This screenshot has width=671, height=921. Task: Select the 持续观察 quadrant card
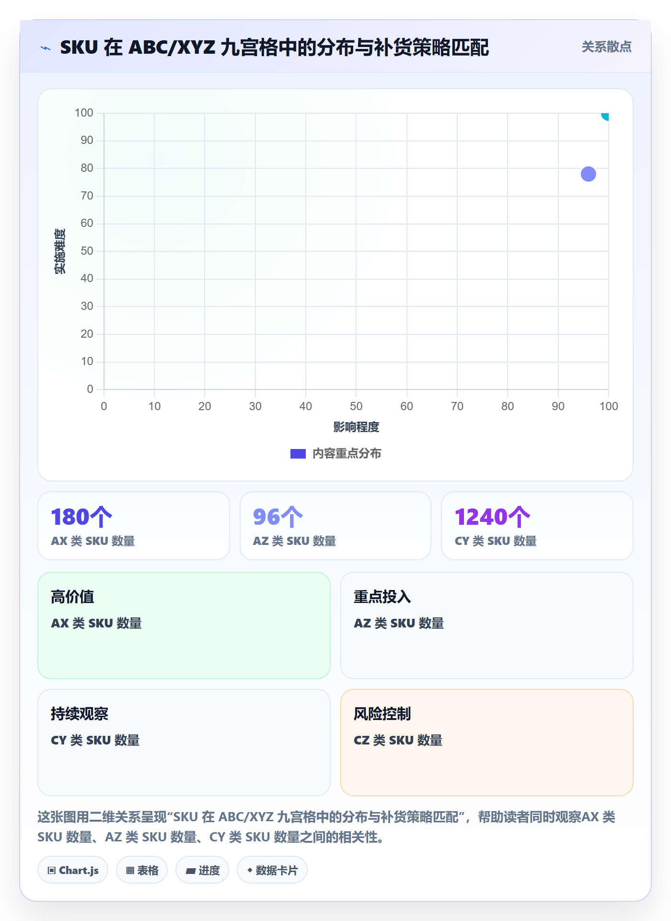184,743
